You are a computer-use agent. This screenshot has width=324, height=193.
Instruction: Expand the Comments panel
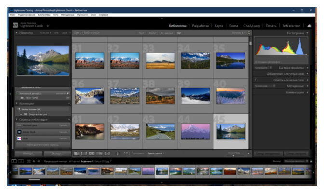307,92
